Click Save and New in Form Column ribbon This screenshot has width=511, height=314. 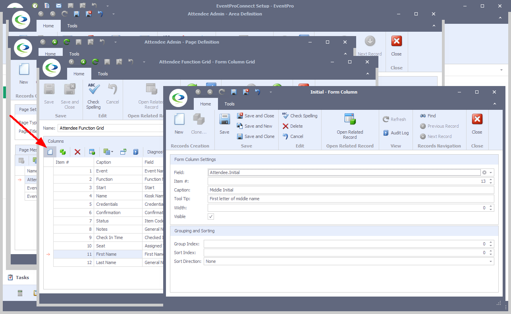tap(255, 126)
